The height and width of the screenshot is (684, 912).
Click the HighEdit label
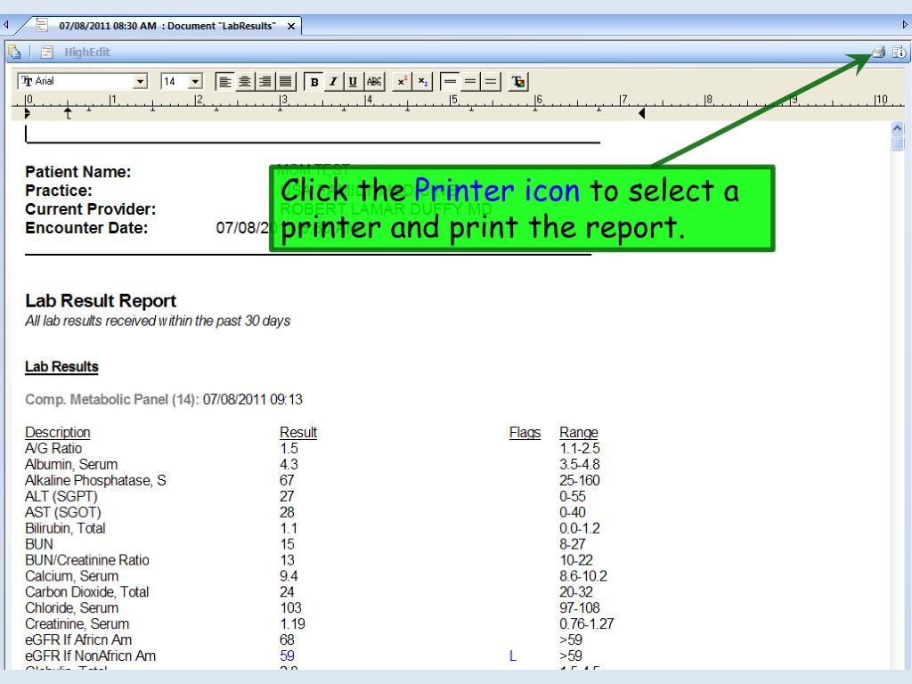[87, 52]
